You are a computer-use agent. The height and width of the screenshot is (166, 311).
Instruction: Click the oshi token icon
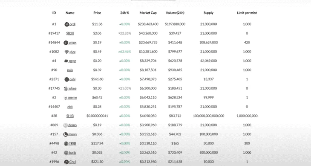pos(66,79)
